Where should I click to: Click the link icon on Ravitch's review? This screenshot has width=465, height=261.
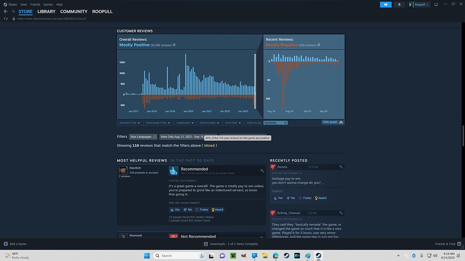click(x=262, y=170)
